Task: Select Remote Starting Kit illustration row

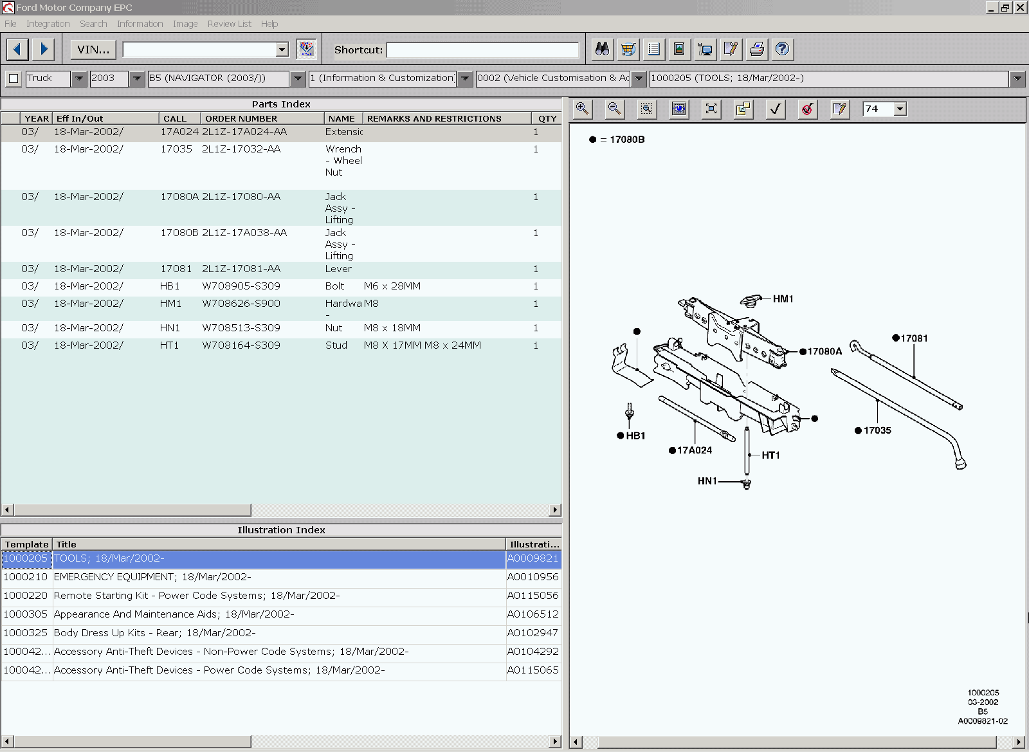Action: (281, 596)
